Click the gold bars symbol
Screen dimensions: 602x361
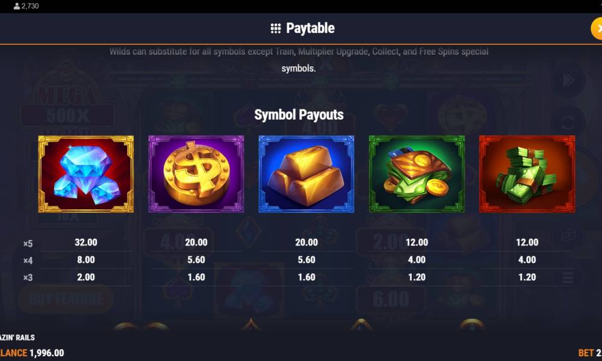tap(306, 174)
